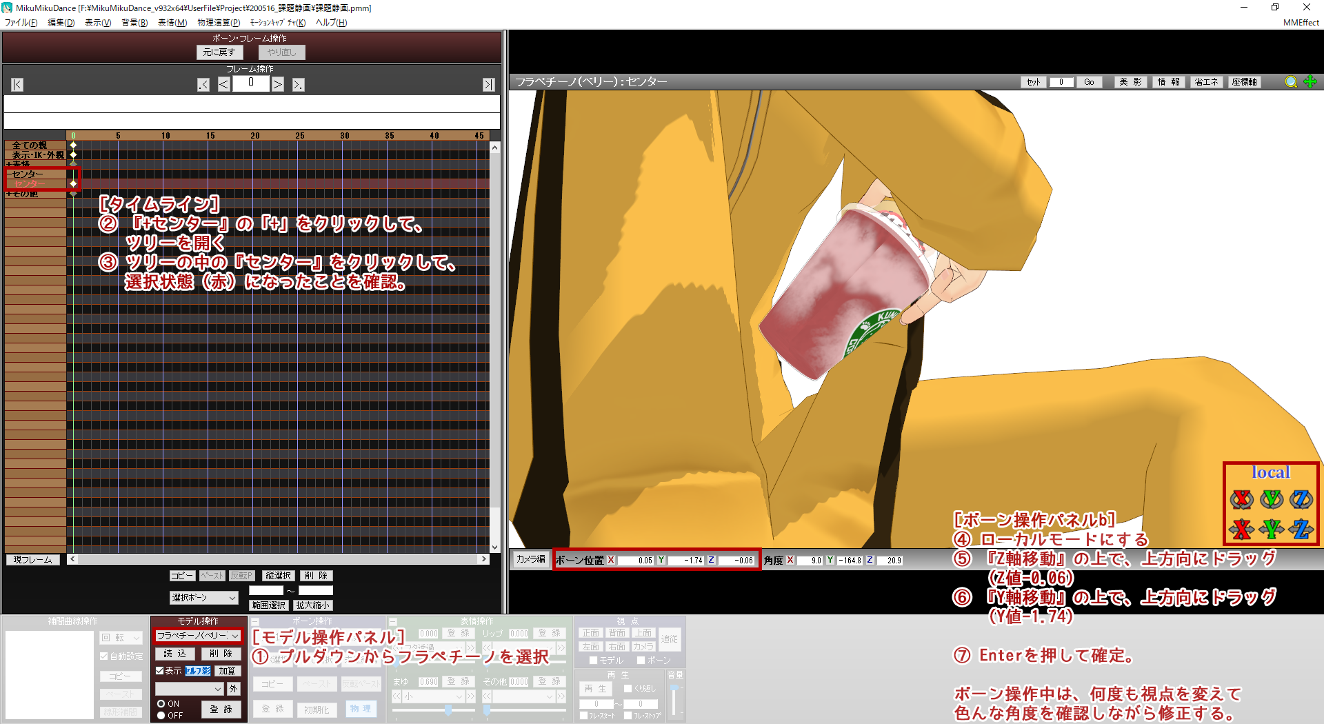The height and width of the screenshot is (724, 1324).
Task: Open the model selection dropdown
Action: (198, 636)
